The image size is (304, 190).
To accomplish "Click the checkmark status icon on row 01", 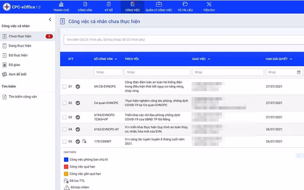I will 78,87.
